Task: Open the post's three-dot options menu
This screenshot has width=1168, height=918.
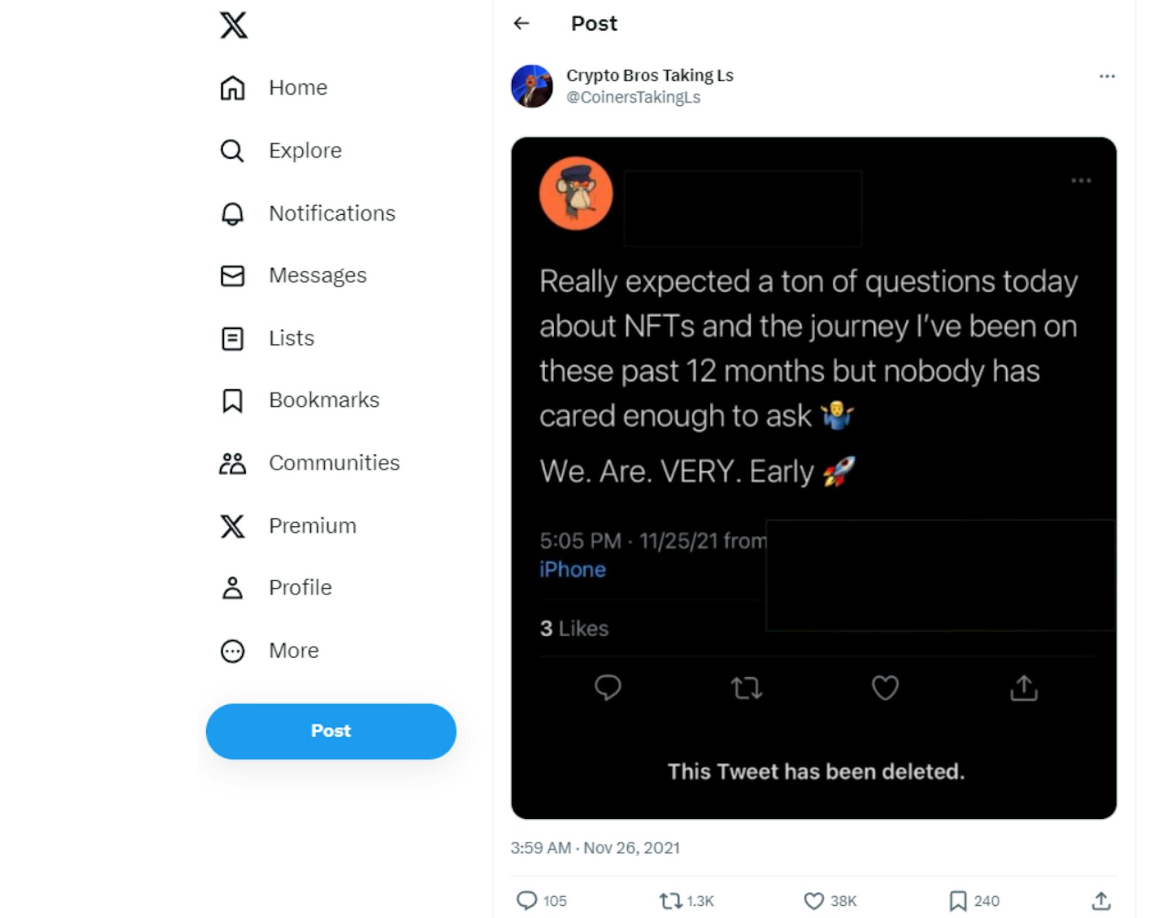Action: pos(1108,75)
